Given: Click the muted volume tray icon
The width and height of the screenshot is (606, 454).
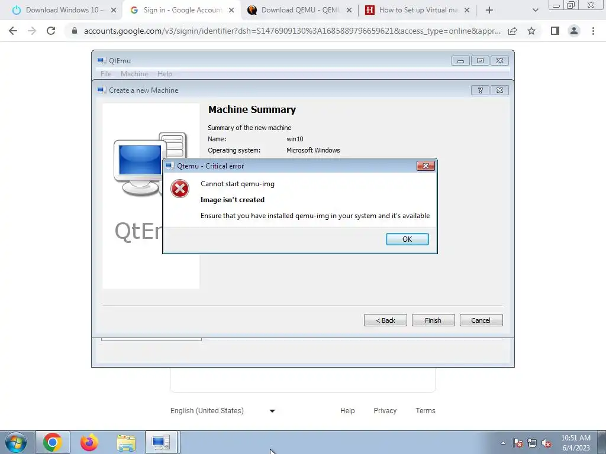Looking at the screenshot, I should 546,443.
